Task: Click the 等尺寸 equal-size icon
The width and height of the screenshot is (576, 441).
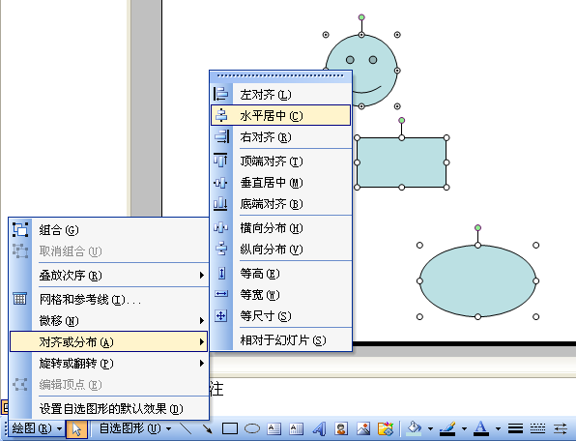Action: point(220,315)
